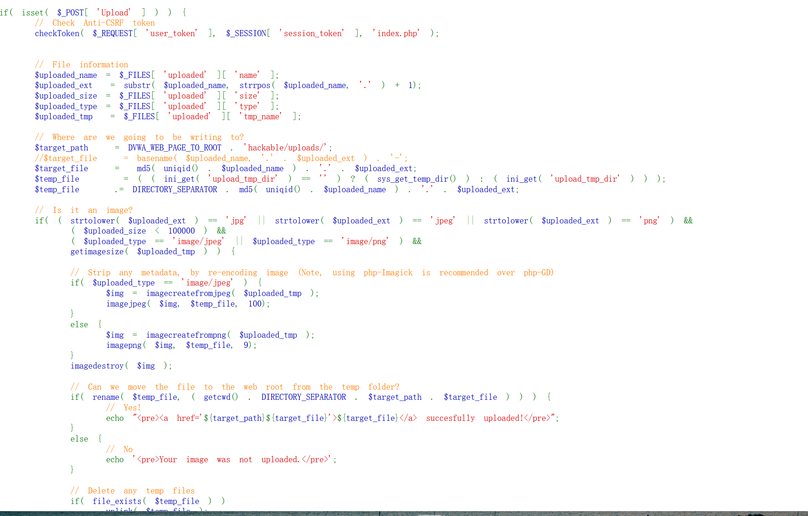Click the 100000 size limit number

click(x=181, y=231)
